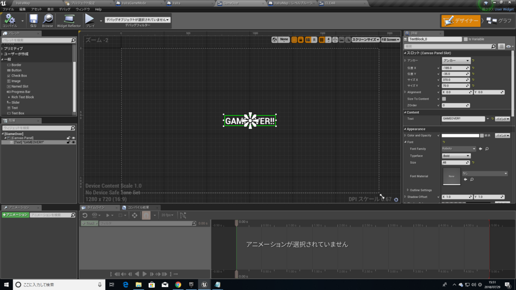Click the +アニメーション add animation button

pos(15,214)
